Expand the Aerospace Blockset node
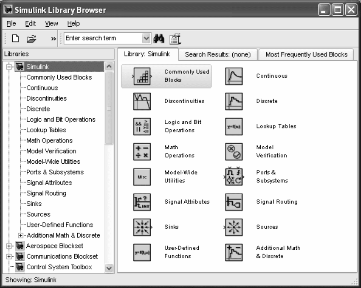The height and width of the screenshot is (288, 361). click(9, 246)
